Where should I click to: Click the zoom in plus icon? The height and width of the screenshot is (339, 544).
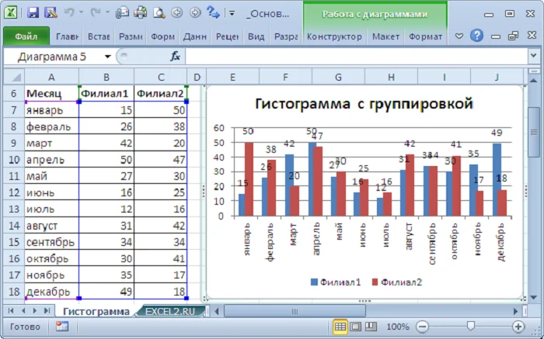point(518,327)
